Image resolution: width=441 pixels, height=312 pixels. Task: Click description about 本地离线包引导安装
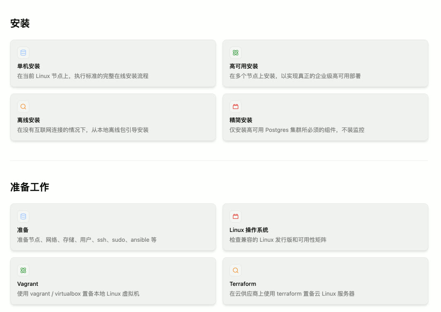(83, 130)
